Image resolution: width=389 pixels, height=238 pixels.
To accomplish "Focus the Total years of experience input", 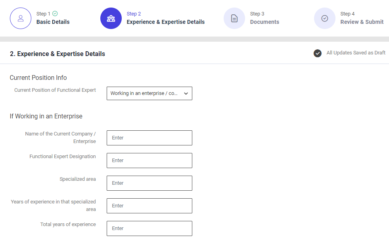I will (x=149, y=228).
